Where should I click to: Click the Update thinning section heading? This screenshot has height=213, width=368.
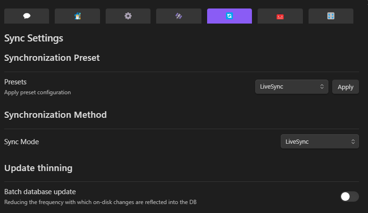tap(38, 168)
